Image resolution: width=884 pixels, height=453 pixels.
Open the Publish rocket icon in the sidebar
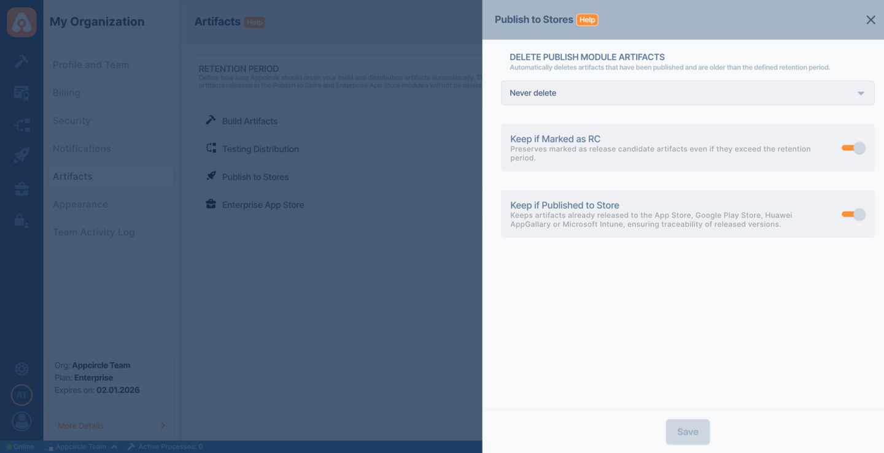(x=21, y=154)
